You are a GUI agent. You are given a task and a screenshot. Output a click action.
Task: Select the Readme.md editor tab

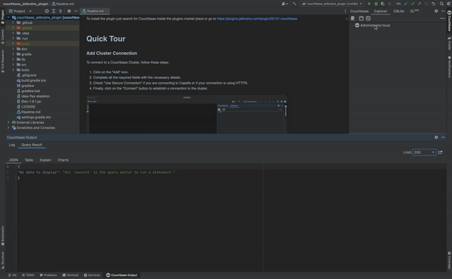[x=95, y=11]
